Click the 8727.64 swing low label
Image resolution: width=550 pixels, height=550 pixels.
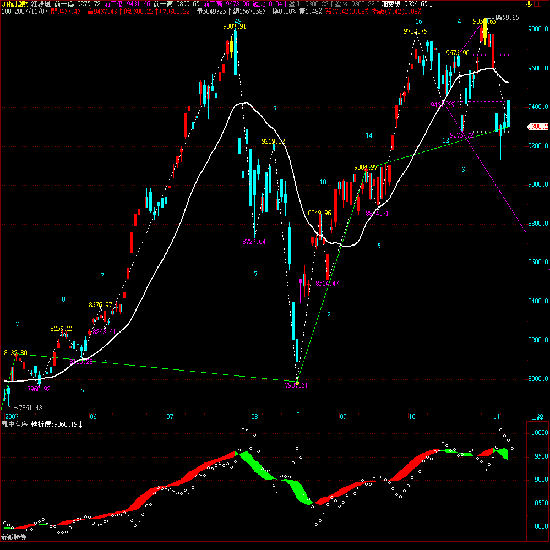coord(254,242)
